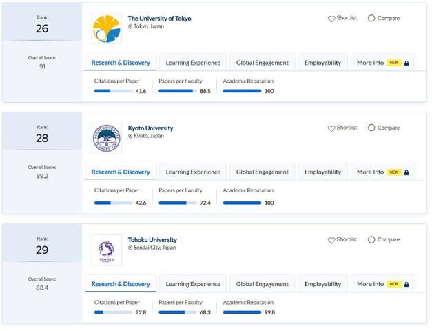
Task: Toggle Compare for Kyoto University
Action: click(371, 128)
